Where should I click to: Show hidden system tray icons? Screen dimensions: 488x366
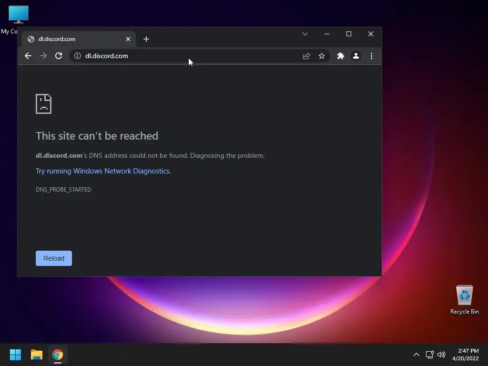click(417, 355)
